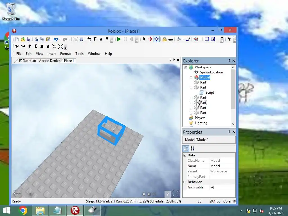288x216 pixels.
Task: Open File Explorer from the taskbar
Action: (40, 210)
